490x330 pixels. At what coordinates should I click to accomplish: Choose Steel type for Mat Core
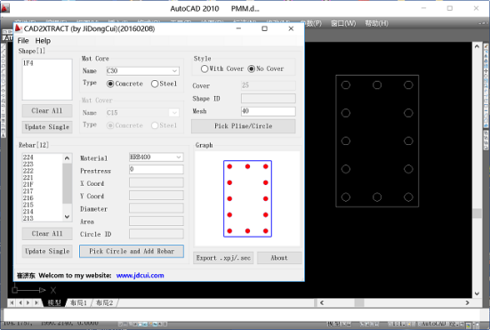pyautogui.click(x=164, y=84)
